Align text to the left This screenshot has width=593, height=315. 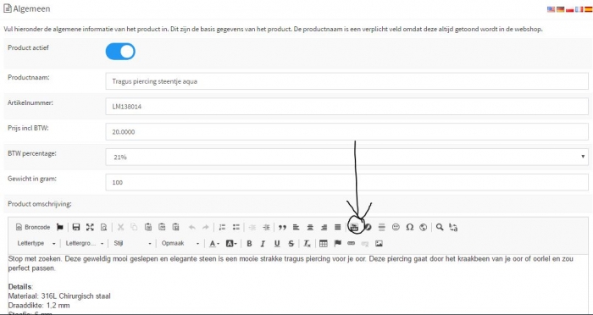point(296,227)
